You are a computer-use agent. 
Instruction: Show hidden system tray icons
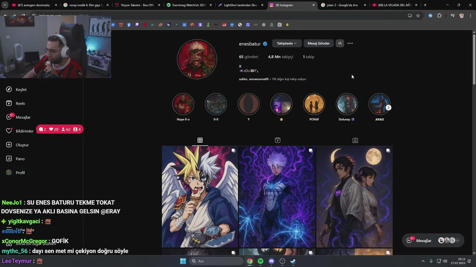[x=423, y=261]
